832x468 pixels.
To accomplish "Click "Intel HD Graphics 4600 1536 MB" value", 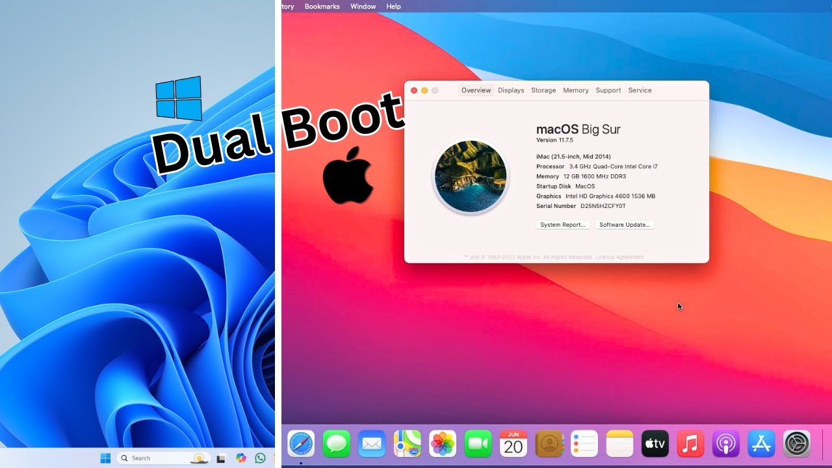I will pyautogui.click(x=610, y=196).
